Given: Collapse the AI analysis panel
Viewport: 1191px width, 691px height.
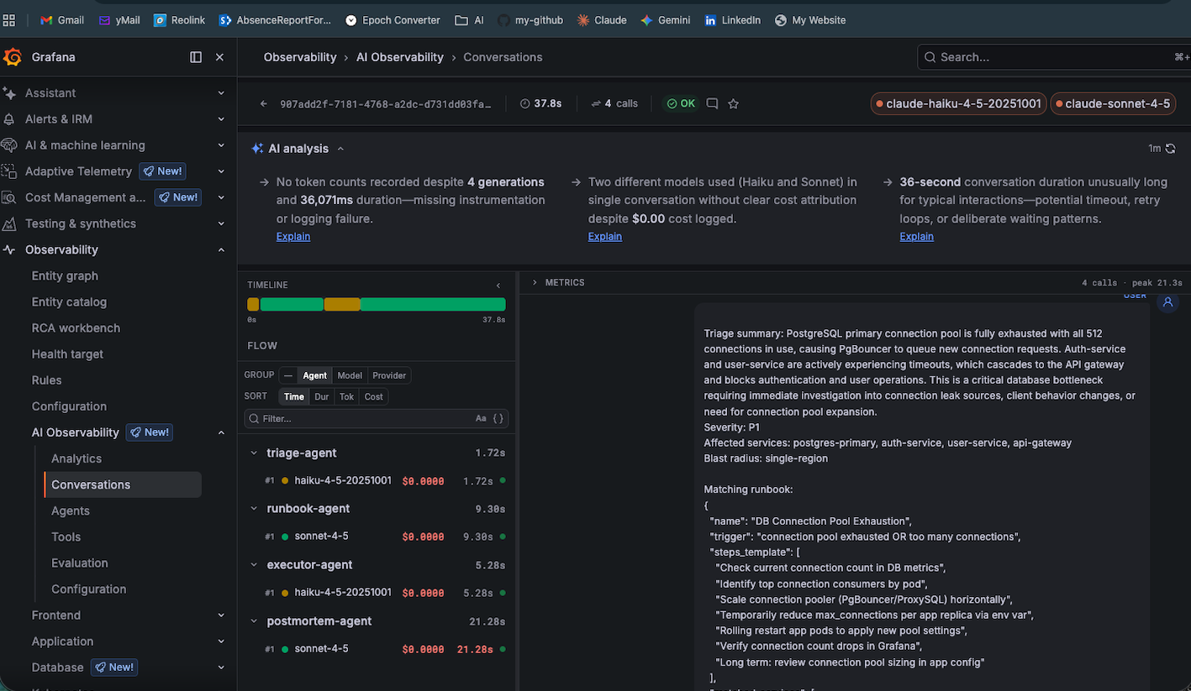Looking at the screenshot, I should click(340, 149).
